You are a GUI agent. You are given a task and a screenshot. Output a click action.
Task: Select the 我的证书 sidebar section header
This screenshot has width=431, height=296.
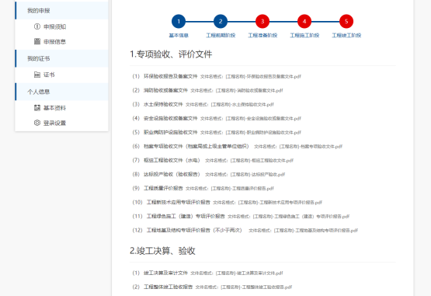pos(61,58)
